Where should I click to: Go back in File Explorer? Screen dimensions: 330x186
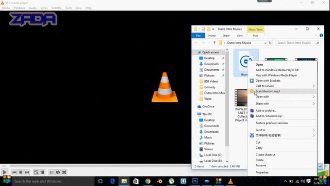tap(196, 43)
